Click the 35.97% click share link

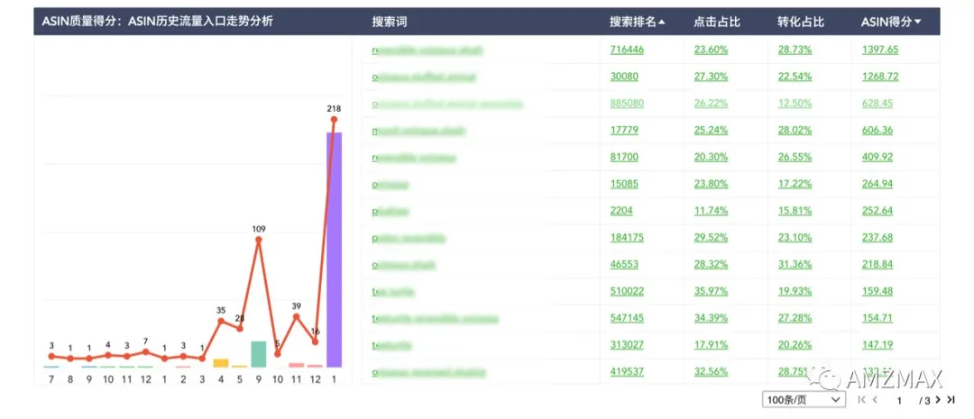point(711,291)
